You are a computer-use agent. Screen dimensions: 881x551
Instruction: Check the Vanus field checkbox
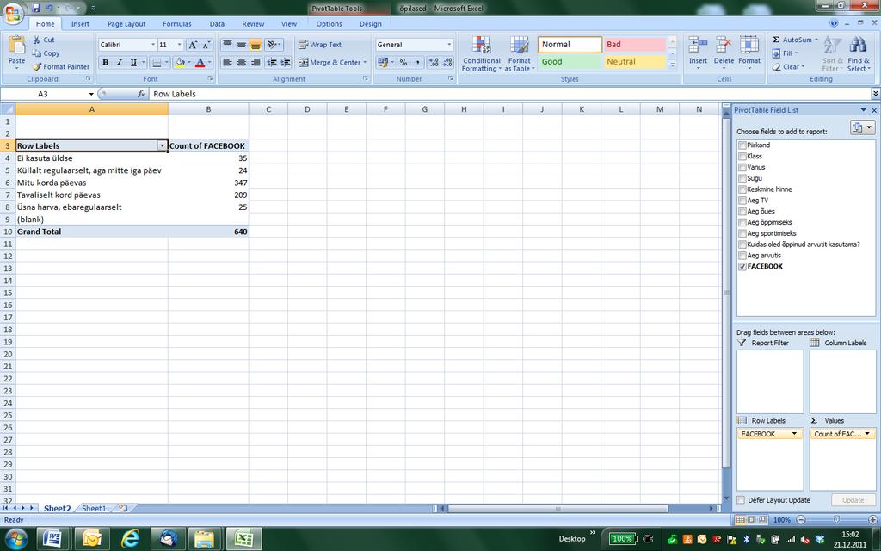(x=742, y=168)
